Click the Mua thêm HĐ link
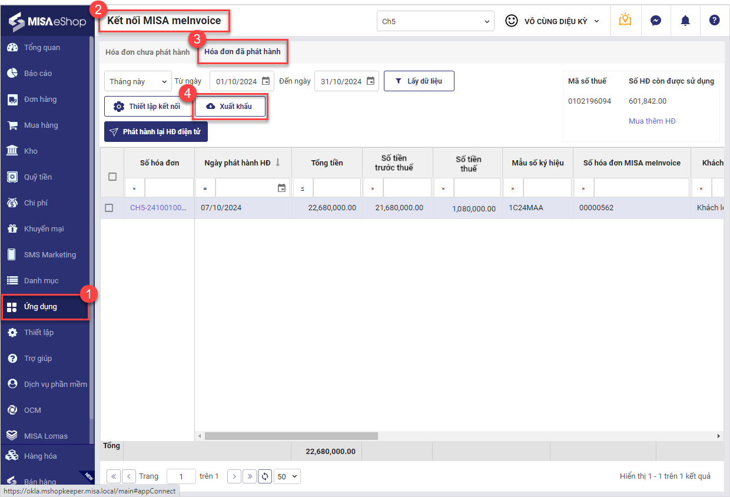Viewport: 730px width, 497px height. (x=652, y=121)
